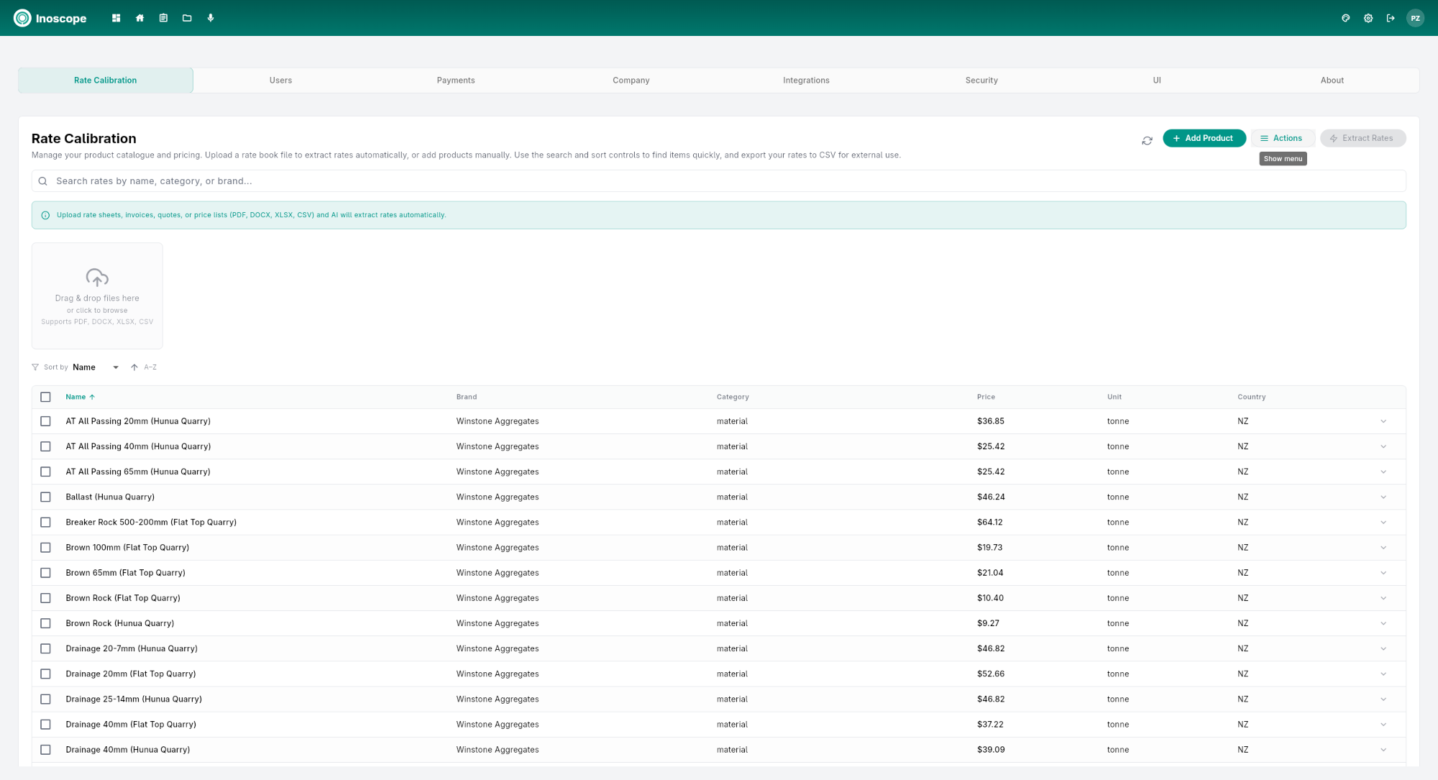Click the Add Product button
Image resolution: width=1438 pixels, height=780 pixels.
coord(1204,138)
